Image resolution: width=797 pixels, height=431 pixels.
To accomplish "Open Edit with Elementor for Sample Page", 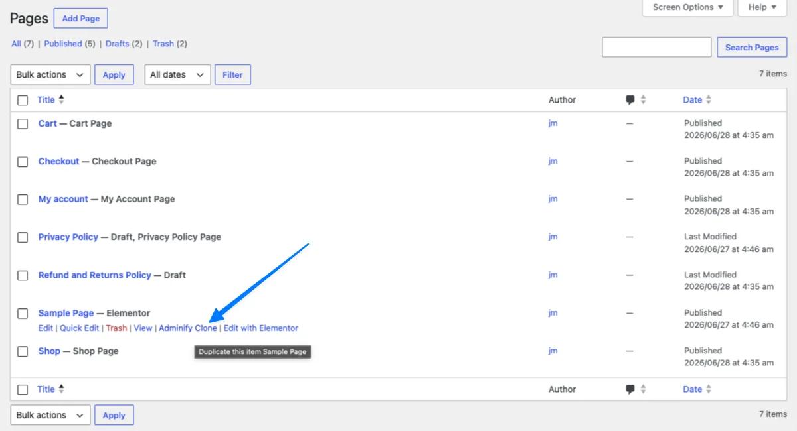I will click(261, 328).
